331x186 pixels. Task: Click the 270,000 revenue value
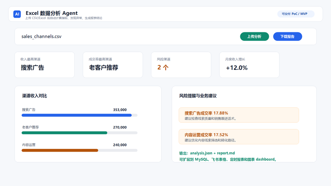tap(120, 127)
